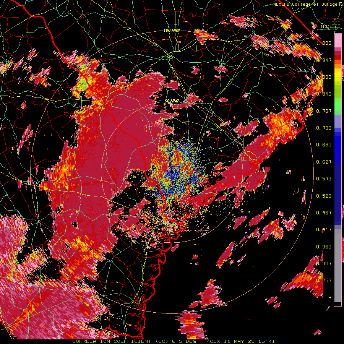Click the [CC] product label
This screenshot has width=344, height=344.
(x=326, y=26)
